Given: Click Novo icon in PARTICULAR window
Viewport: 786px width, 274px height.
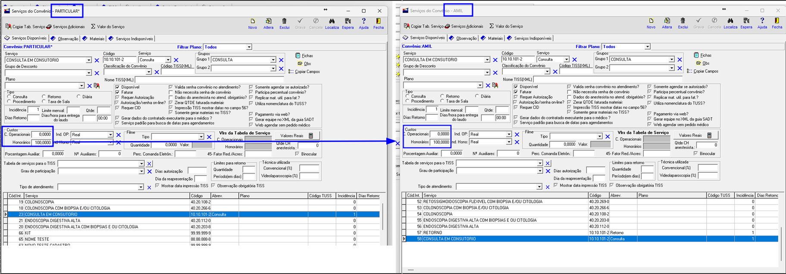Looking at the screenshot, I should point(253,24).
